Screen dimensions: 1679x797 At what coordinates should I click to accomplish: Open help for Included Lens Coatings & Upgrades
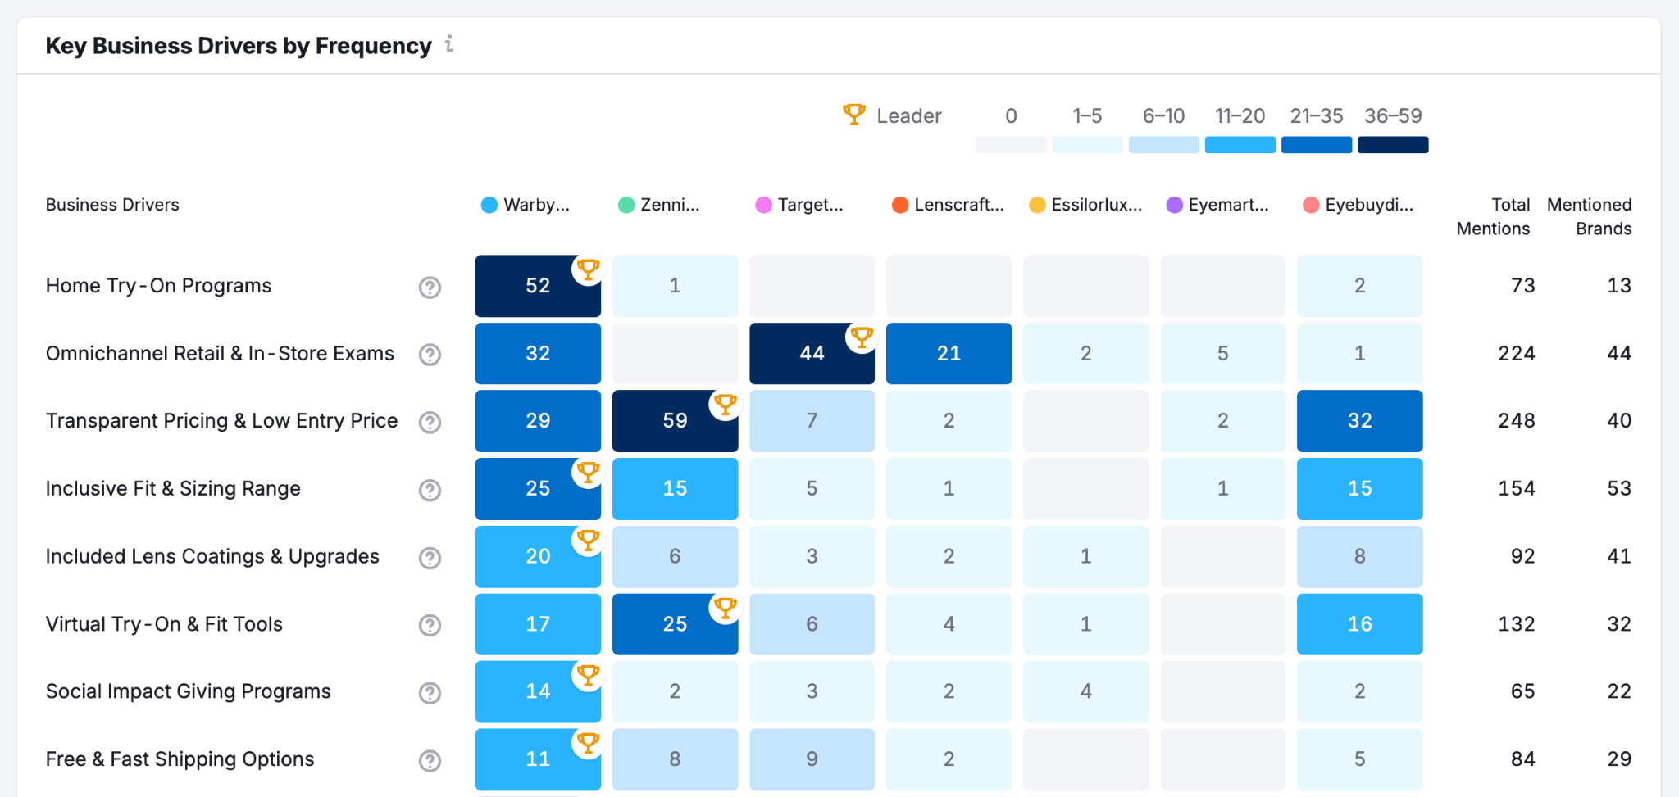tap(430, 558)
